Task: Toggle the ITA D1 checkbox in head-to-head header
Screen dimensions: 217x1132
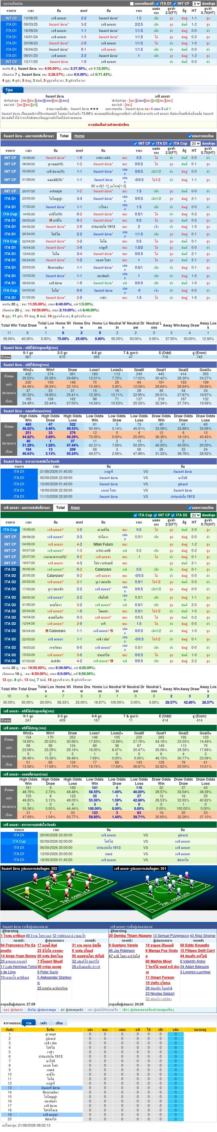Action: click(158, 4)
